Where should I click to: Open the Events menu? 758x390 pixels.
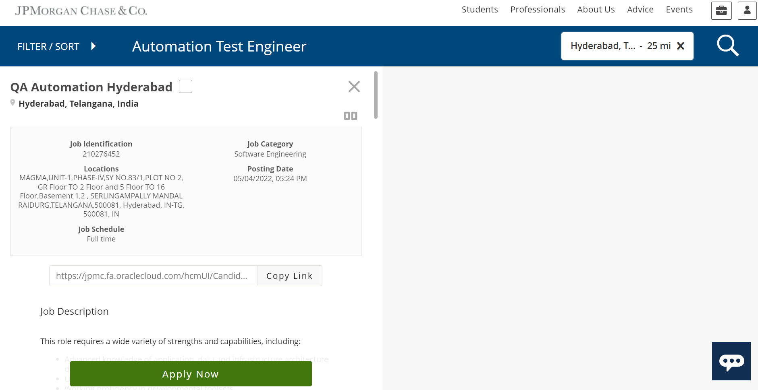pos(679,10)
